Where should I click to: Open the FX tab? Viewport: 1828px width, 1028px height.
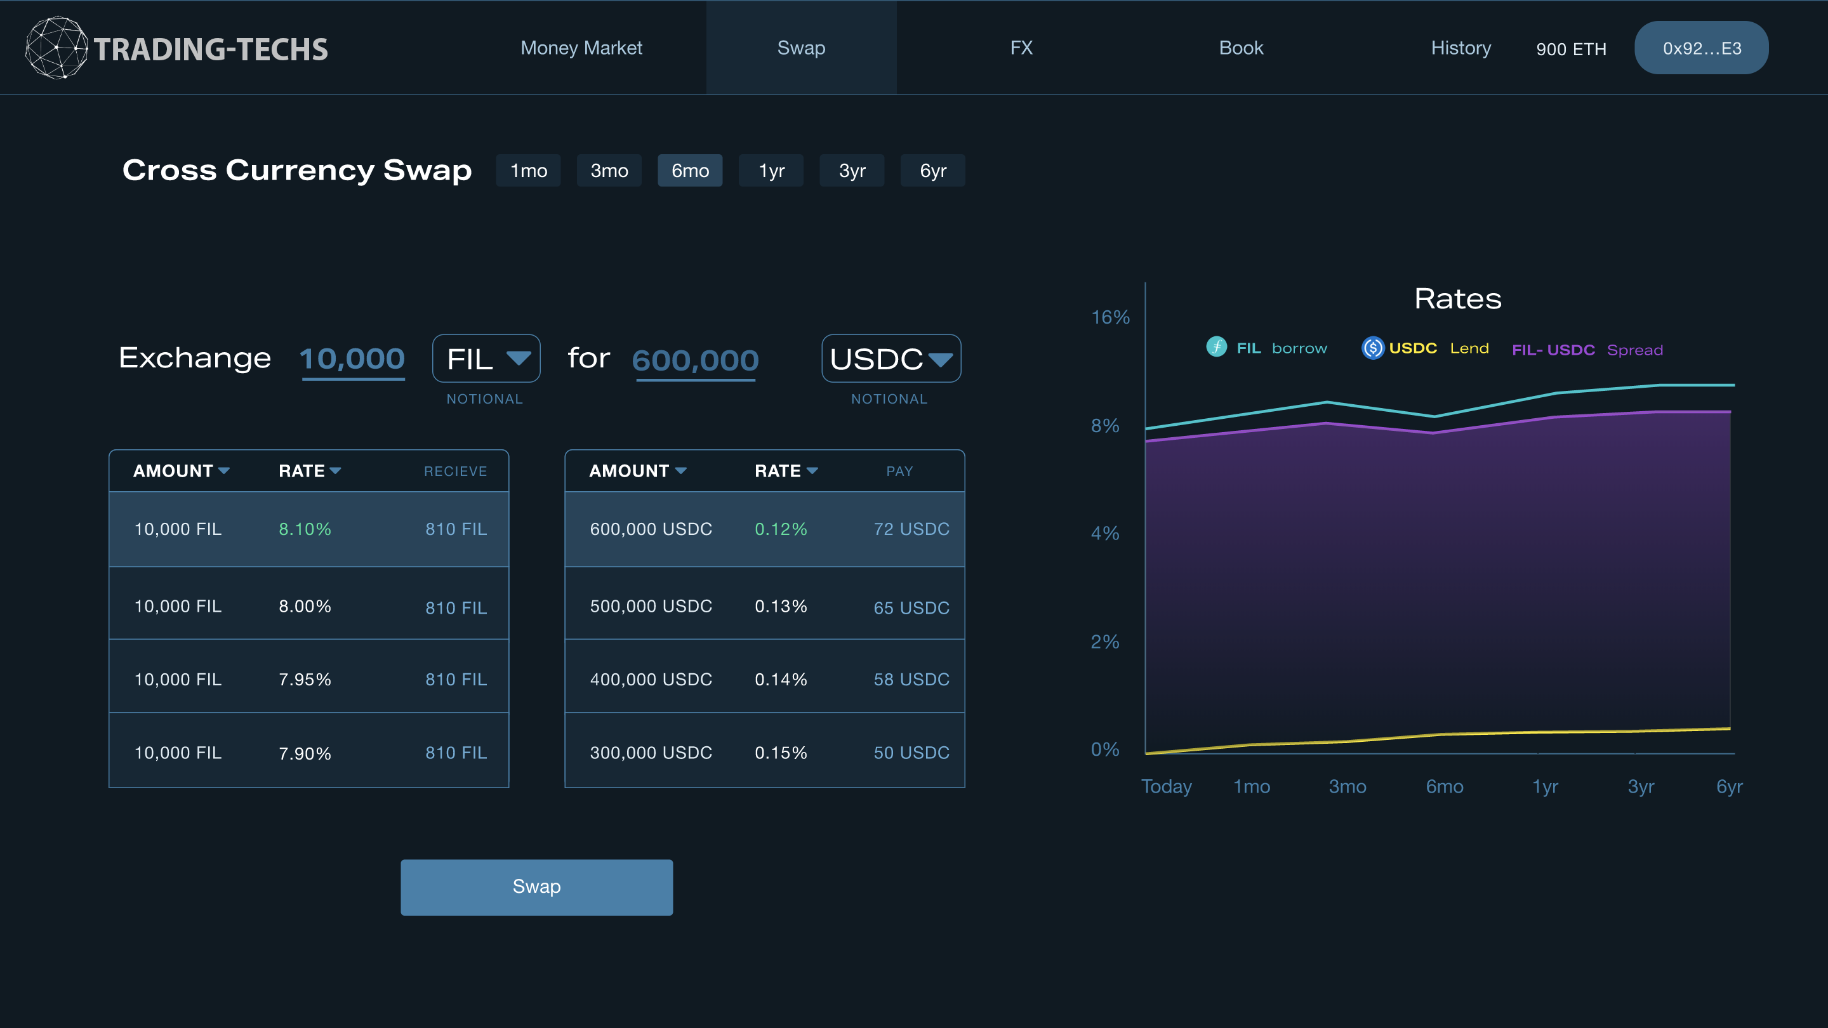click(1021, 48)
